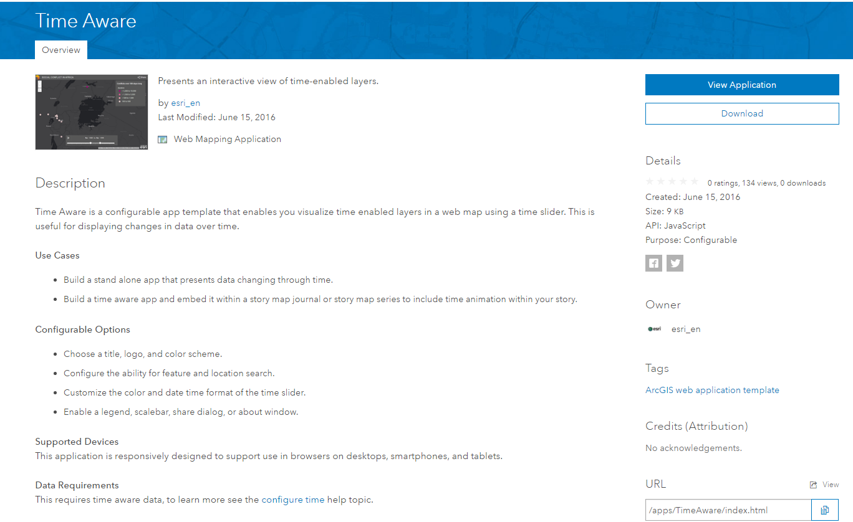Click the Download button
This screenshot has height=522, width=853.
pyautogui.click(x=742, y=113)
